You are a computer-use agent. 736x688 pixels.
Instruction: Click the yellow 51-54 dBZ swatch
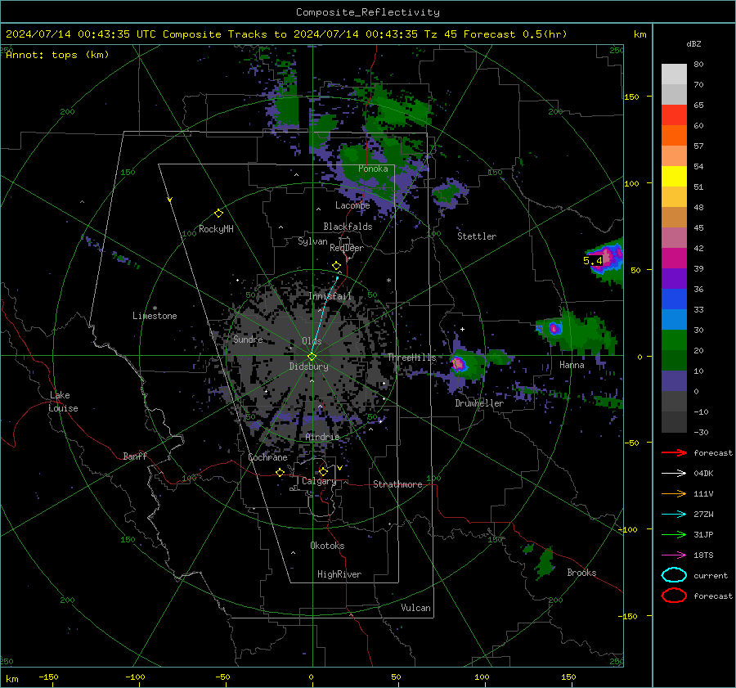(x=674, y=177)
